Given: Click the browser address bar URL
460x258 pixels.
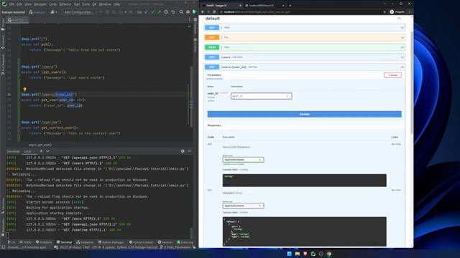Looking at the screenshot, I should tap(257, 12).
